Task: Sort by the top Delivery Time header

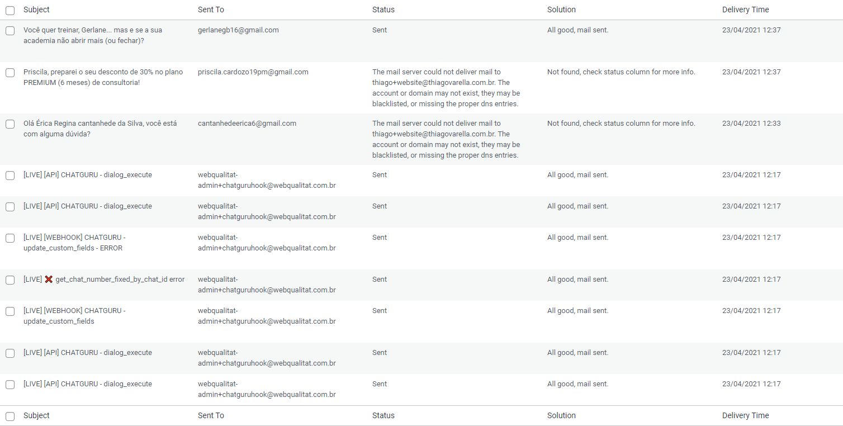Action: pos(745,10)
